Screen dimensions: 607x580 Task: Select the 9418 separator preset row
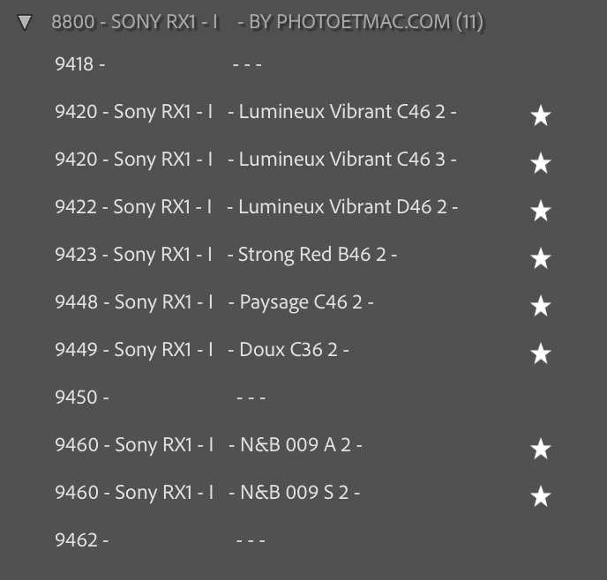coord(159,64)
